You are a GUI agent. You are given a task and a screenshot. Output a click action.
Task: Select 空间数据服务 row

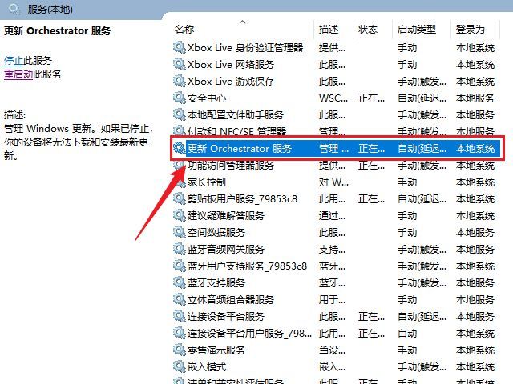click(216, 232)
